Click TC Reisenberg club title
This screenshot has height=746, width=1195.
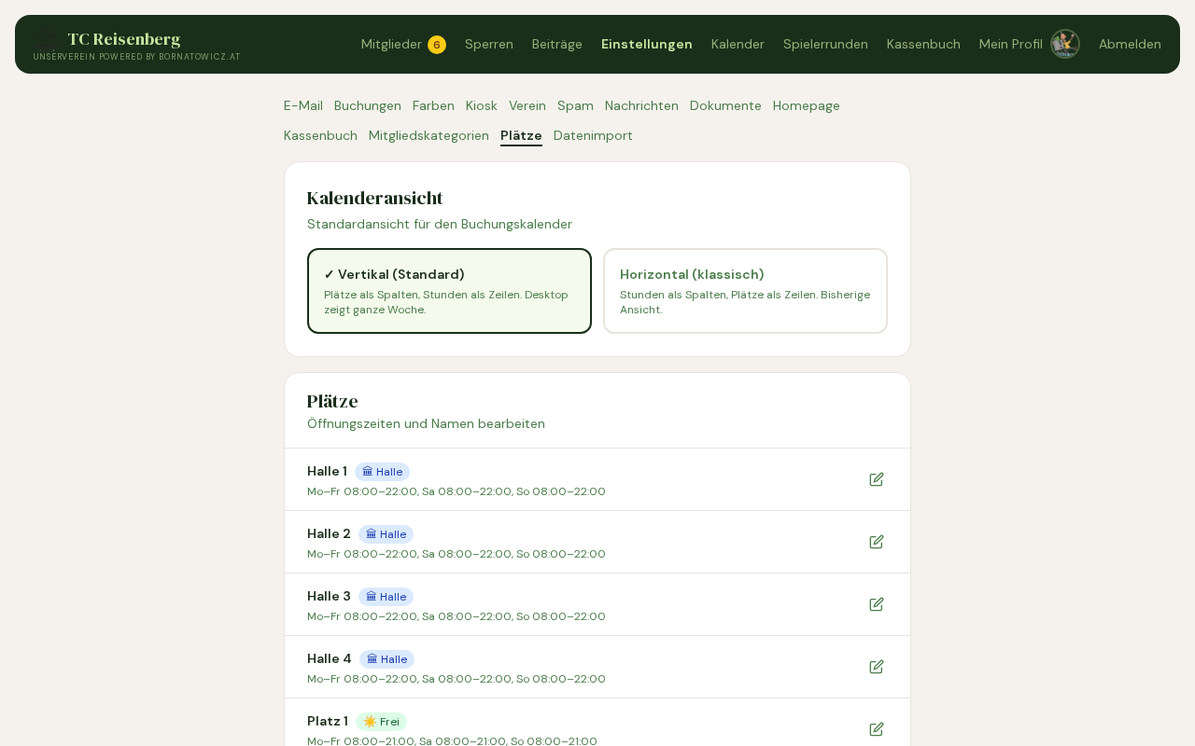124,39
